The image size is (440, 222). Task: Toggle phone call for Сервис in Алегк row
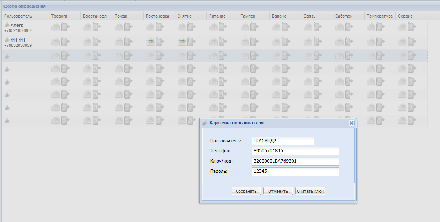pyautogui.click(x=412, y=27)
